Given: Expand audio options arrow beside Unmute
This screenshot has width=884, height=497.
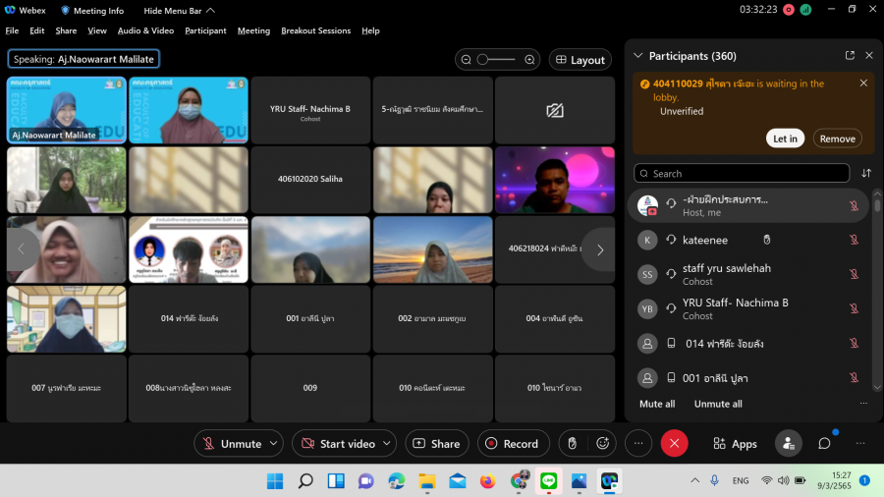Looking at the screenshot, I should coord(273,443).
